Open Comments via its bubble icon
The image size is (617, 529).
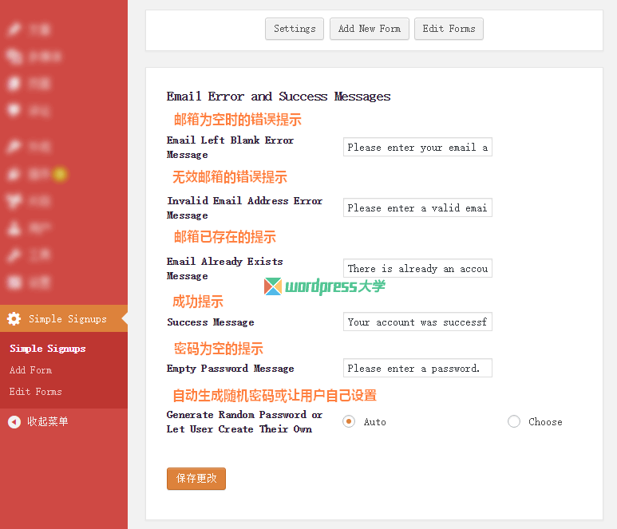pos(14,110)
